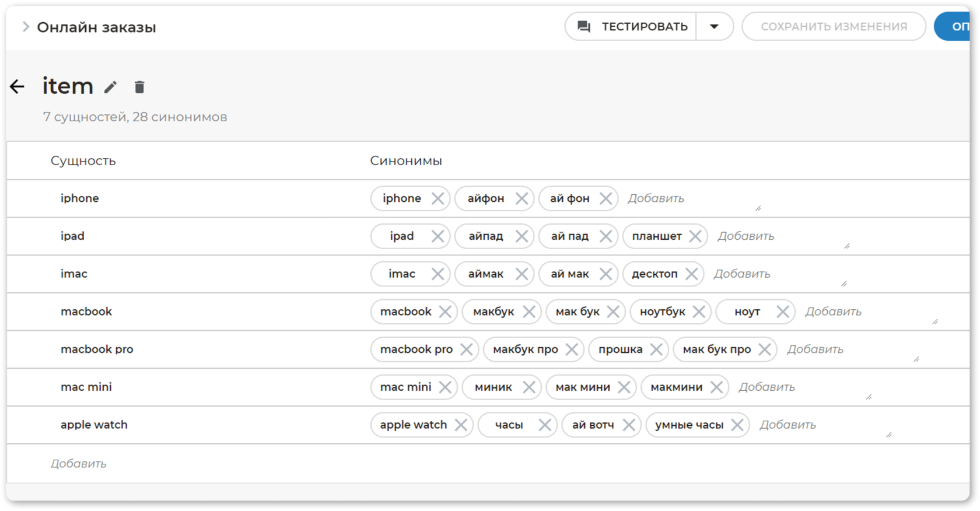Remove the synonym 'планшет'
The height and width of the screenshot is (511, 980).
coord(695,236)
